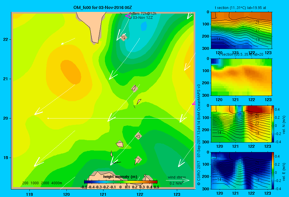This screenshot has height=197, width=289.
Task: Click longitude label 119 on main map
Action: [x=29, y=194]
